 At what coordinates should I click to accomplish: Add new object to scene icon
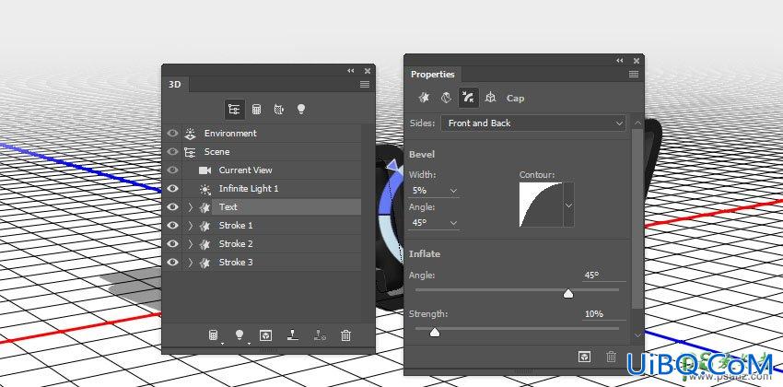click(x=214, y=335)
